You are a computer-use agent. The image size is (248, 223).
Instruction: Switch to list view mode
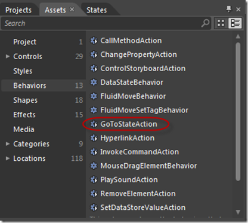tap(235, 23)
